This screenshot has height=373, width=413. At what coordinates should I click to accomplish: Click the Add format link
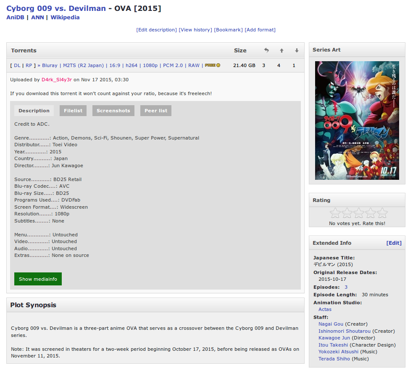tap(260, 30)
